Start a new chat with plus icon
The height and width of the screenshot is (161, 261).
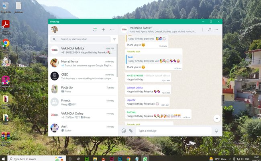tap(103, 29)
